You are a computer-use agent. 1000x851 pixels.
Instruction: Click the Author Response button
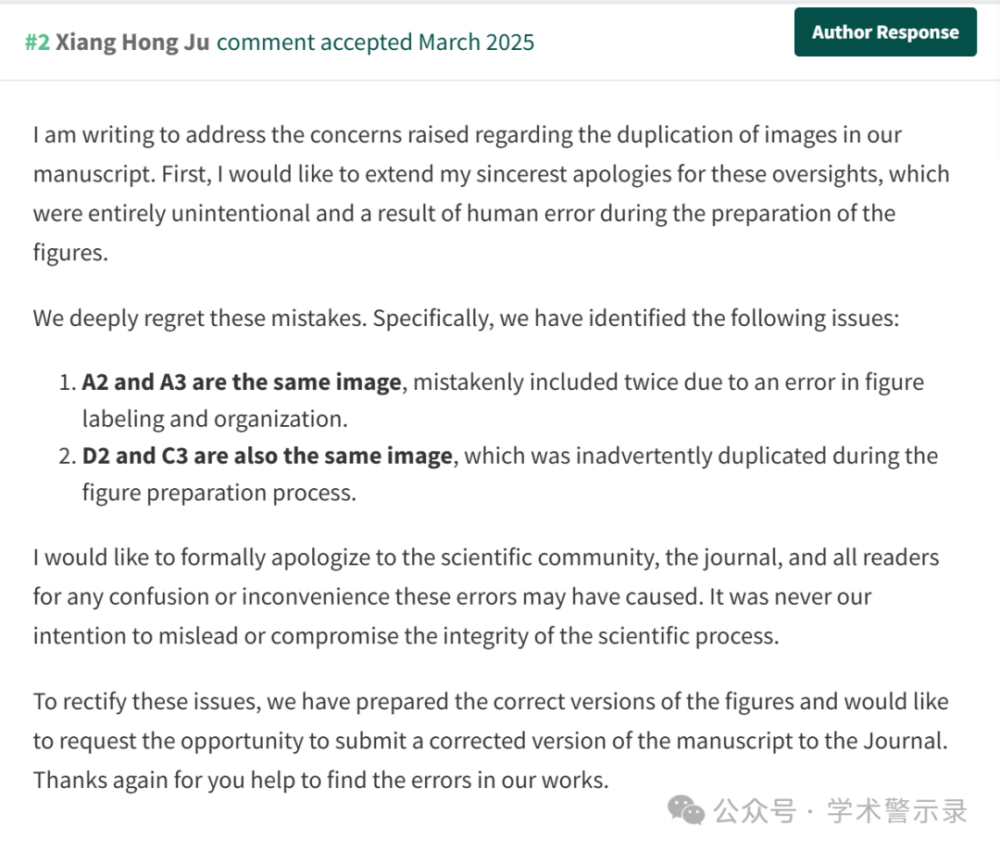click(x=885, y=31)
